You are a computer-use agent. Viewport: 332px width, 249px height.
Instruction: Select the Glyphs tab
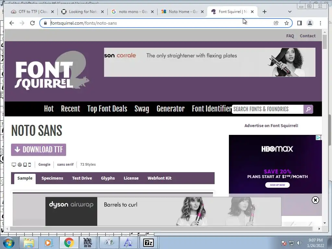[108, 178]
